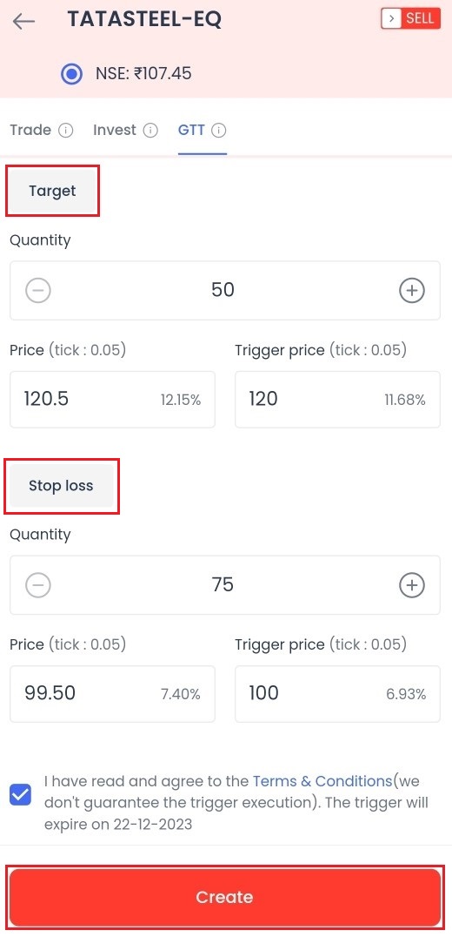The image size is (452, 937).
Task: Toggle the Stop loss leg button
Action: 62,486
